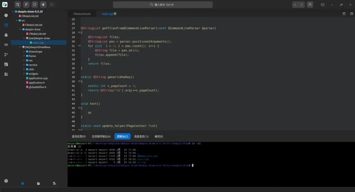Expand the utils folder
The width and height of the screenshot is (355, 192).
tap(24, 69)
